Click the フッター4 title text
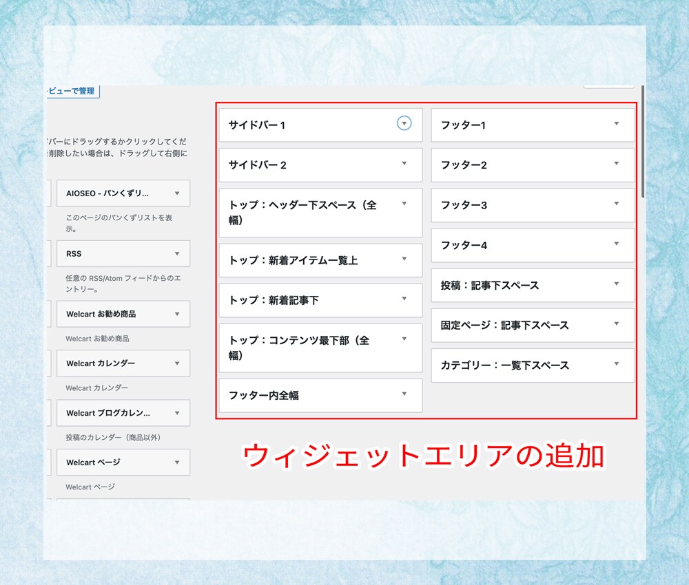The width and height of the screenshot is (689, 585). coord(464,245)
